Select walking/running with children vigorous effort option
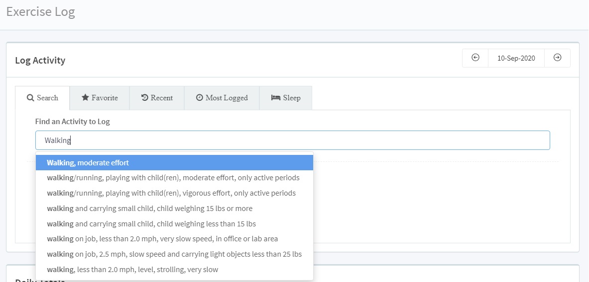This screenshot has width=589, height=282. pos(174,193)
